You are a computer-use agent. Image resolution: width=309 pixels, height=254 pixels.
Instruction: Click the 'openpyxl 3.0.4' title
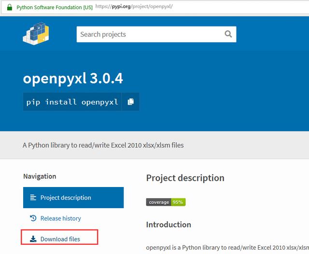(x=73, y=79)
